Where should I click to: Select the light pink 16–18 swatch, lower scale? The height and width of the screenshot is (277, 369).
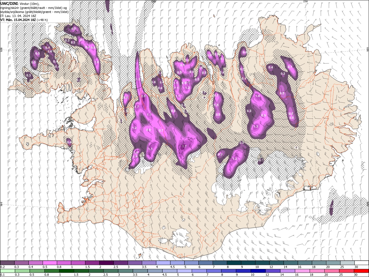302,271
